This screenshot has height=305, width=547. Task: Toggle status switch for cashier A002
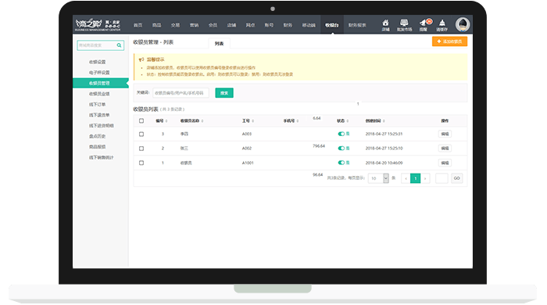tap(341, 149)
